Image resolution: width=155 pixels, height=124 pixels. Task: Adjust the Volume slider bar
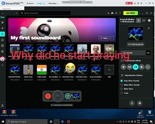[133, 53]
